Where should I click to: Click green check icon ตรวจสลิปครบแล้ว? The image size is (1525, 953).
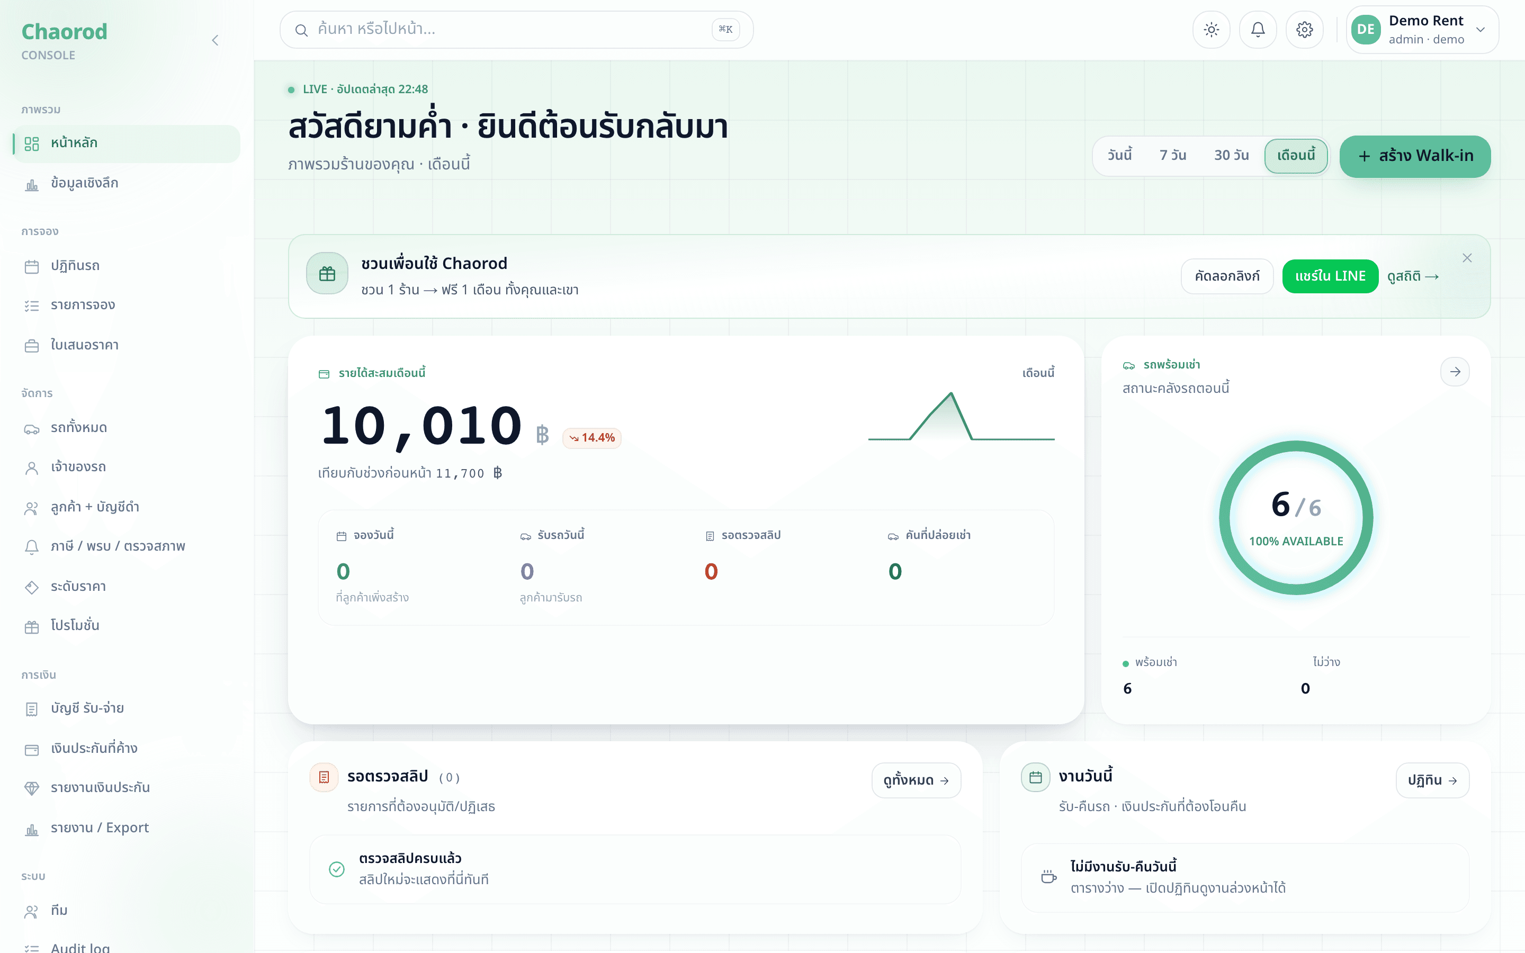(337, 869)
